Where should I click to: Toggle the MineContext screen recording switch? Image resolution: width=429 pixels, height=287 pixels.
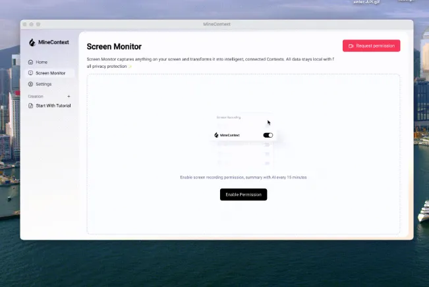[x=268, y=135]
